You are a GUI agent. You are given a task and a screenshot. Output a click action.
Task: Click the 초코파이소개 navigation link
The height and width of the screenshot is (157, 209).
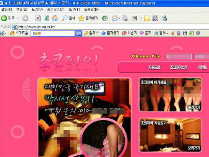click(178, 68)
